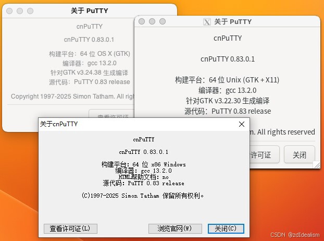
Task: Click '源代码: PuTTY 0.83 release' in OS X window
Action: [90, 82]
